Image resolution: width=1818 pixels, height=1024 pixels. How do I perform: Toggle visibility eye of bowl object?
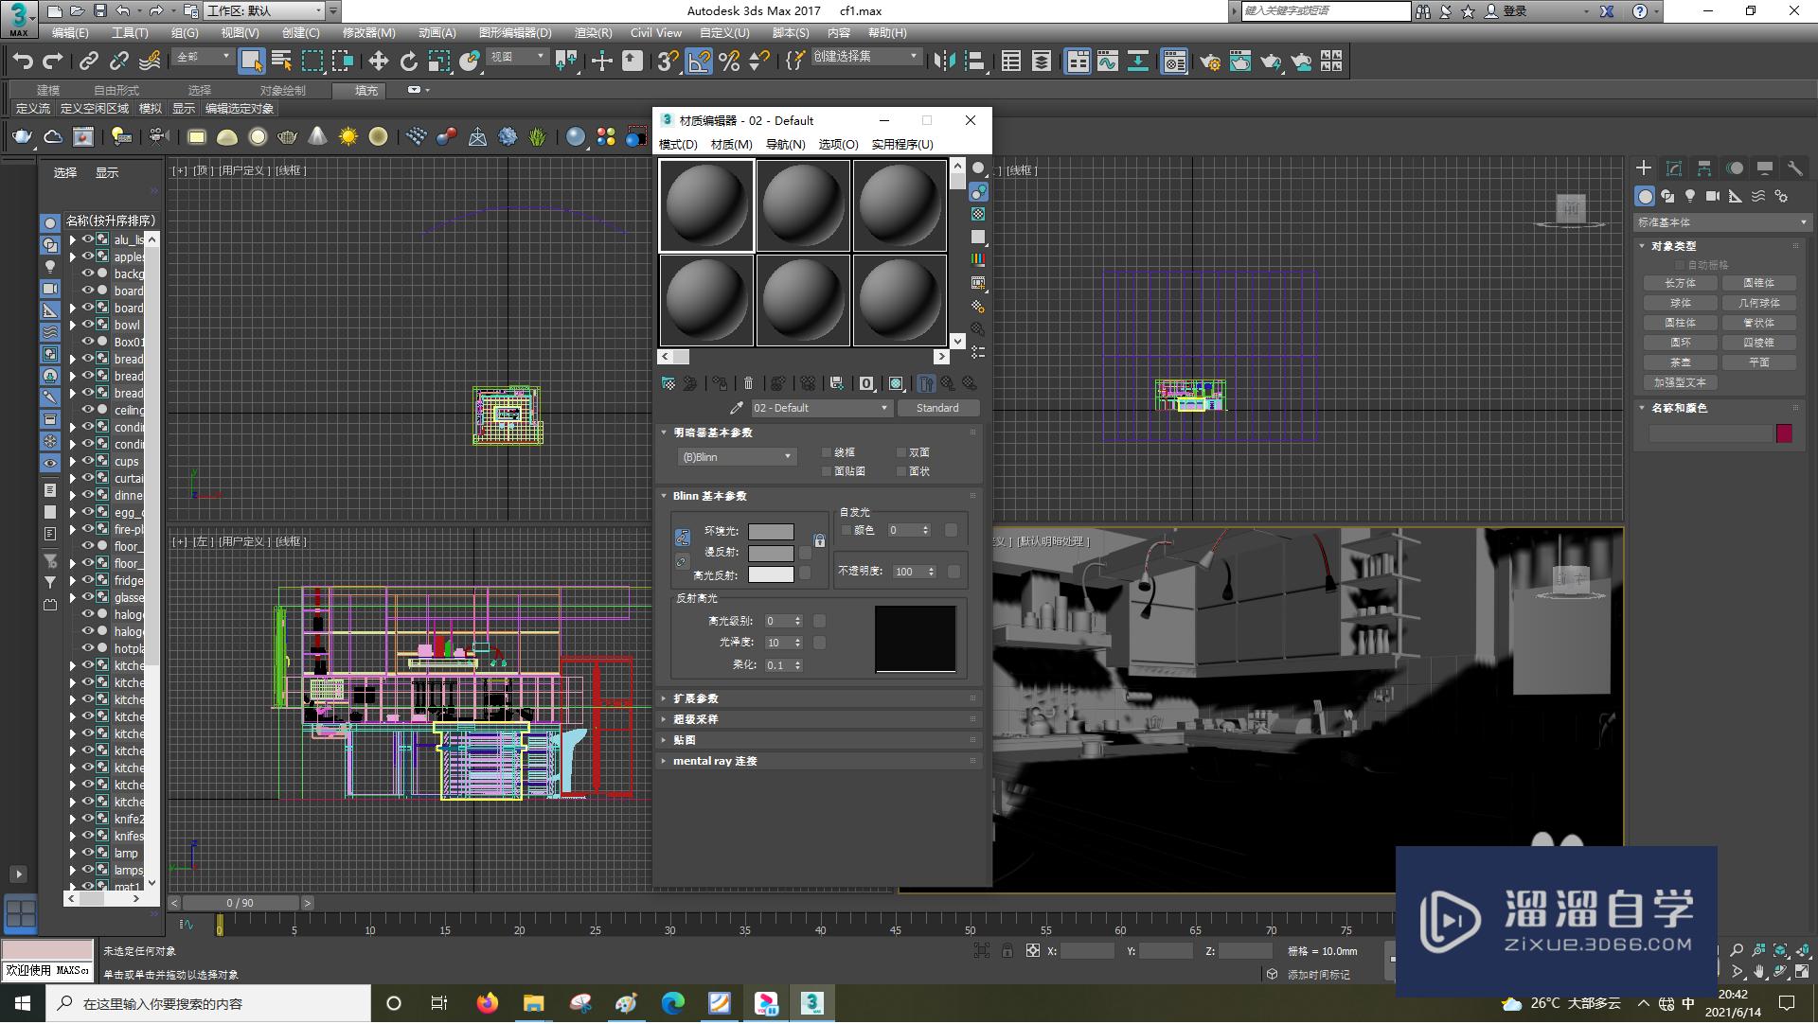tap(87, 325)
